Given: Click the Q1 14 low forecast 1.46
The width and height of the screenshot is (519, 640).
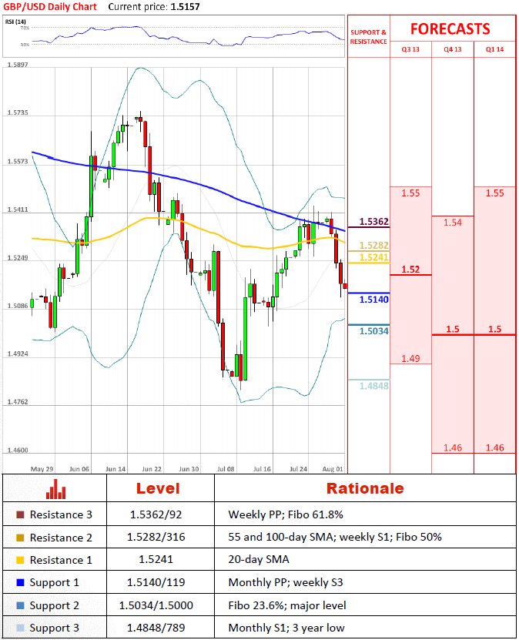Looking at the screenshot, I should click(494, 447).
